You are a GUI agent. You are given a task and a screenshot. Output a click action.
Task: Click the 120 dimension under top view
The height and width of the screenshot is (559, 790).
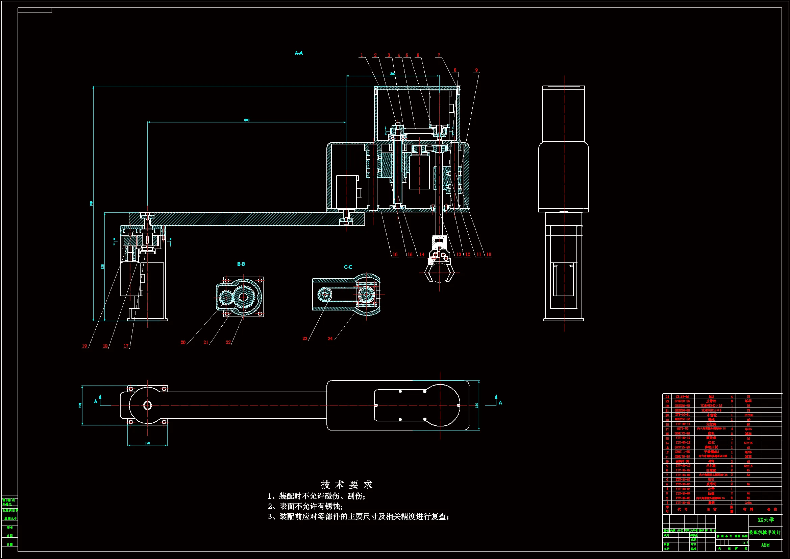pos(147,443)
